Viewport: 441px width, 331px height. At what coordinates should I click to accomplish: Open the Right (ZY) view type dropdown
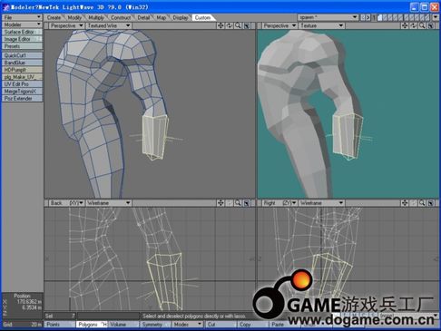point(279,203)
